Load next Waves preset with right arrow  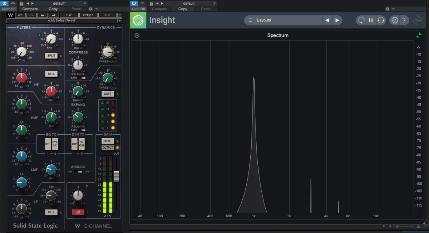tap(54, 15)
